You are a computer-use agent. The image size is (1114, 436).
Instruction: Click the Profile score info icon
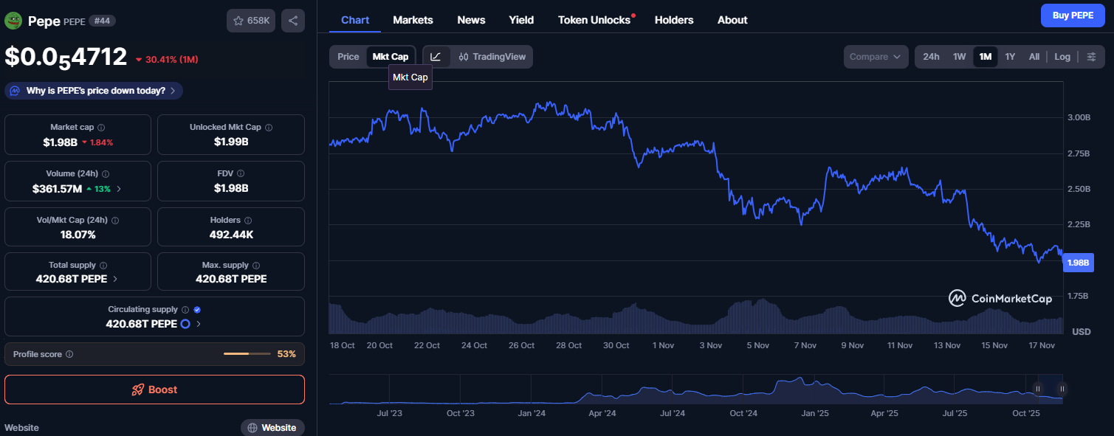coord(69,354)
